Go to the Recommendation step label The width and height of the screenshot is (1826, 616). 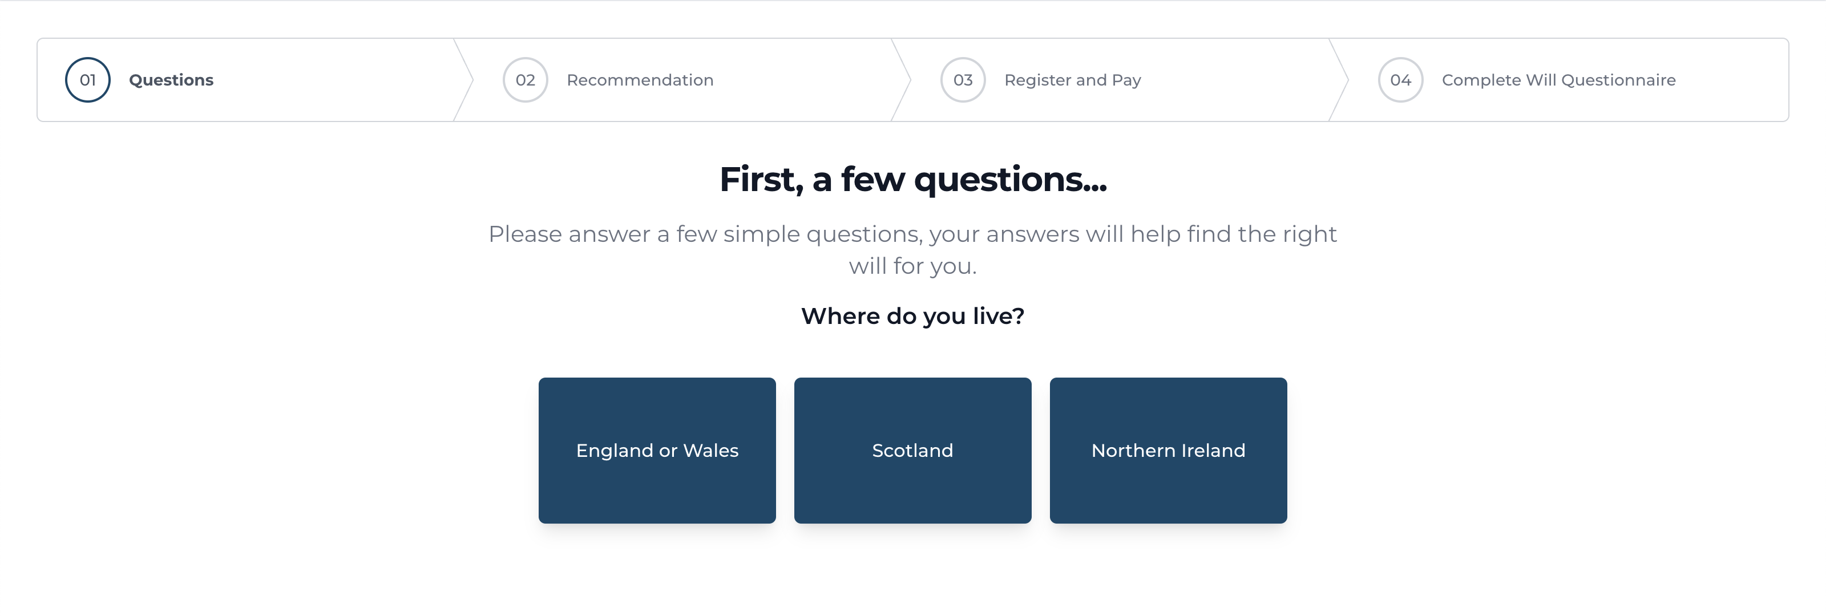(x=639, y=80)
